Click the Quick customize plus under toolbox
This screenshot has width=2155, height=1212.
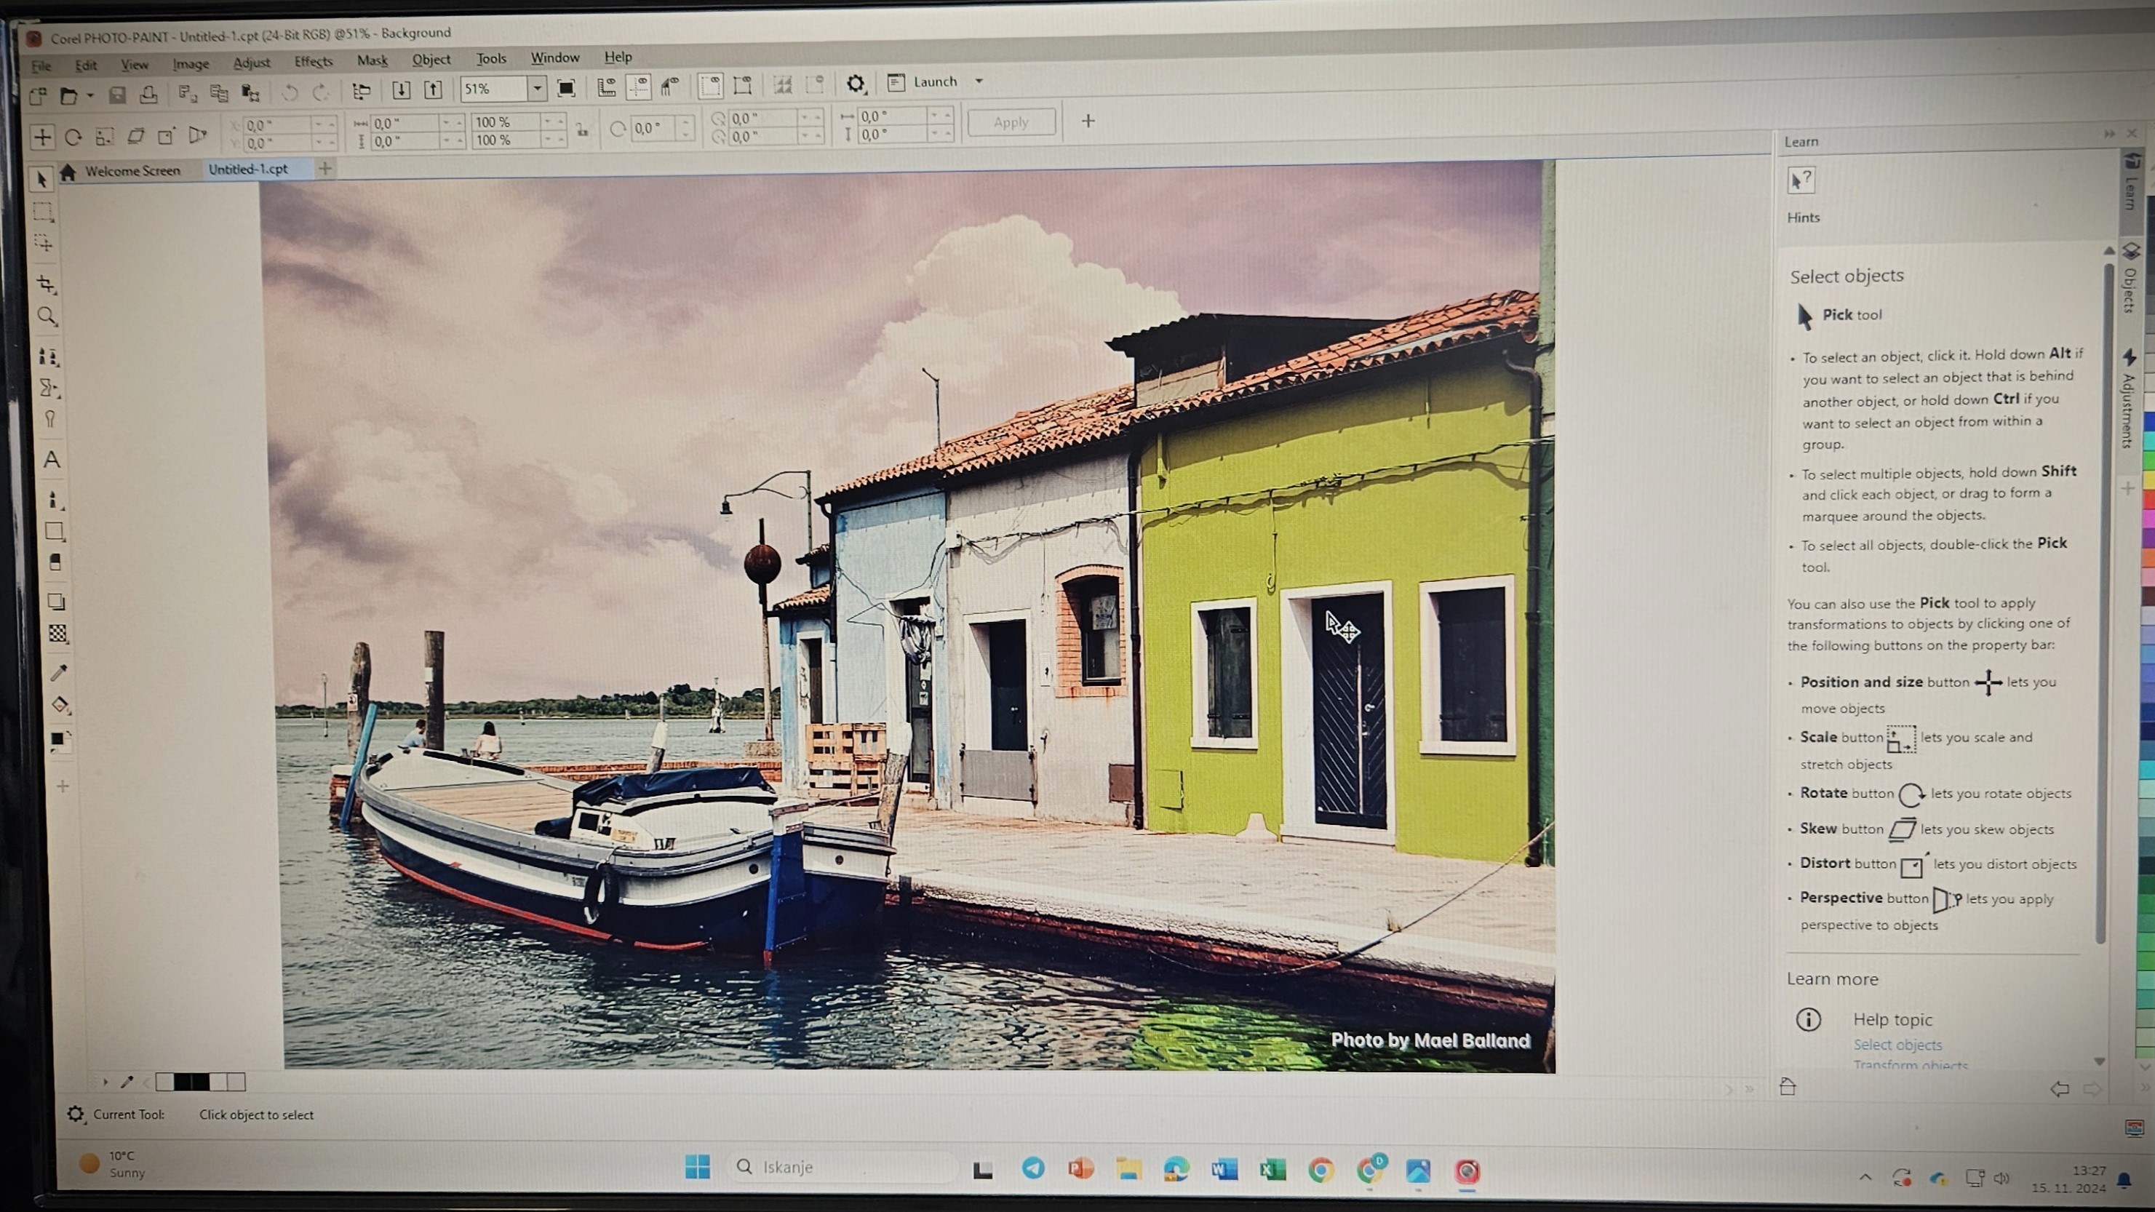coord(63,786)
